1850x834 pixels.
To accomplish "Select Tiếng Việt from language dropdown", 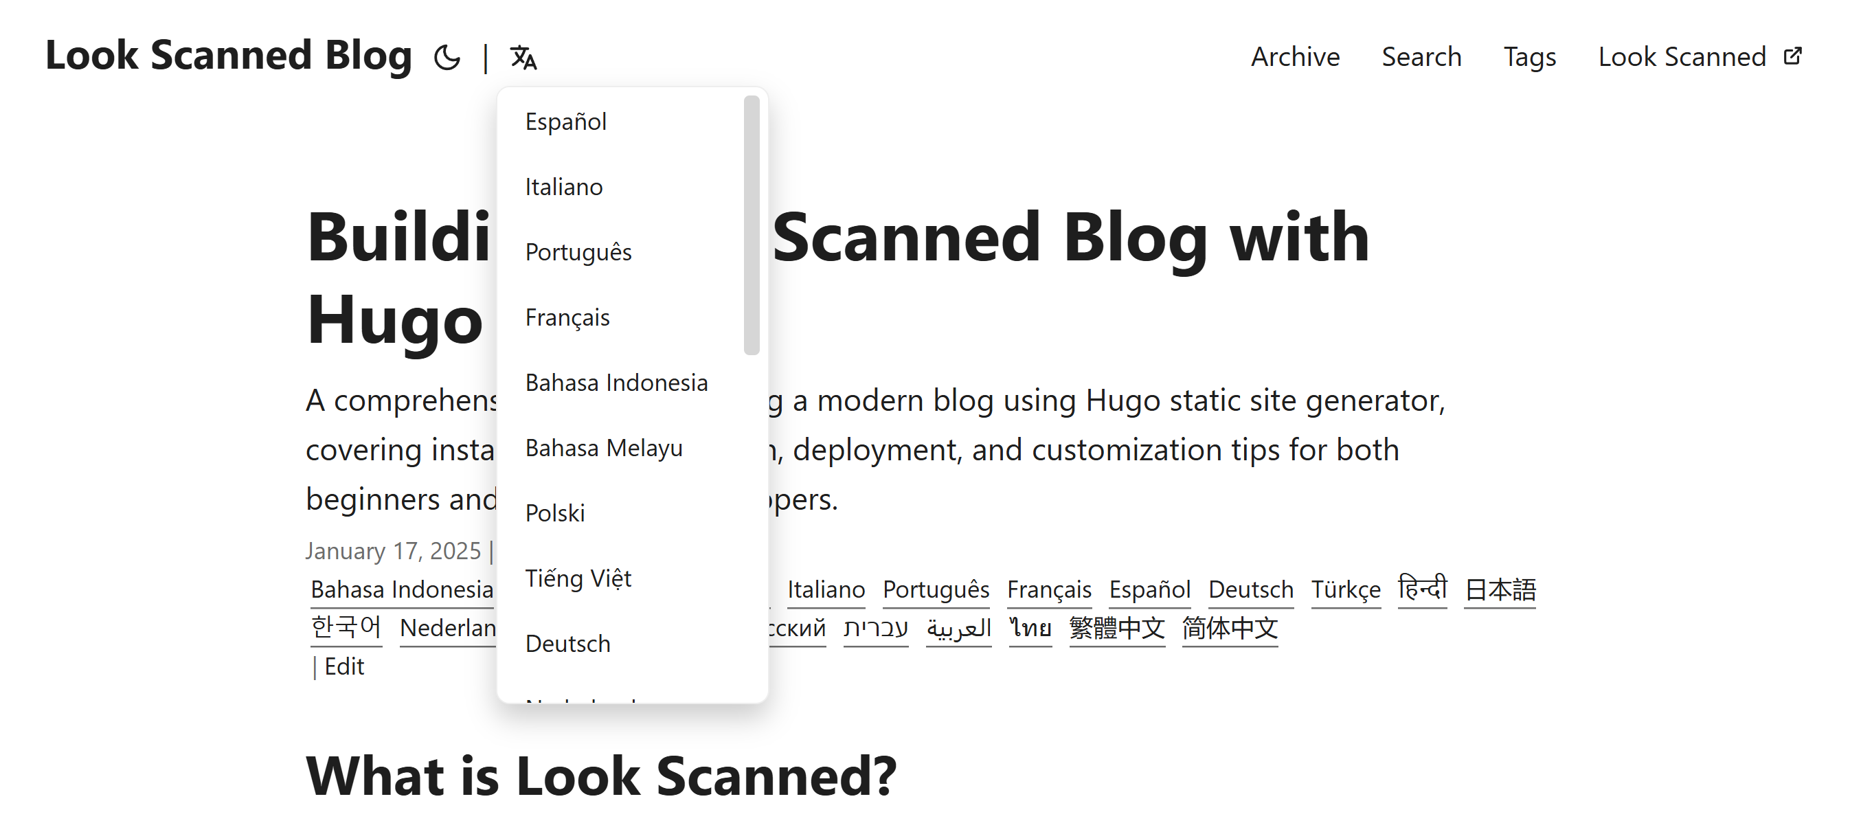I will 579,577.
